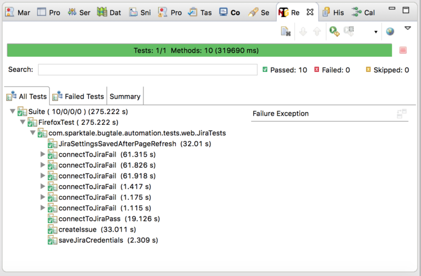Open test report in browser globe icon
Screen dimensions: 421x276
pyautogui.click(x=390, y=31)
